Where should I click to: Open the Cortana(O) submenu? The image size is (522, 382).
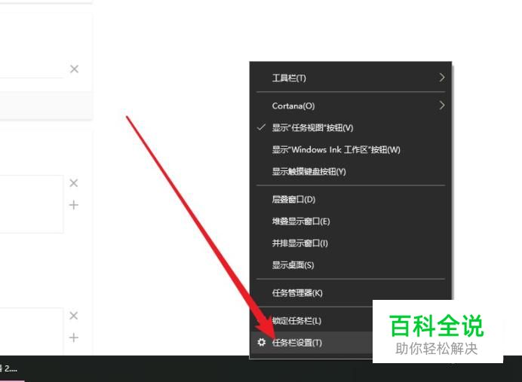pos(350,105)
